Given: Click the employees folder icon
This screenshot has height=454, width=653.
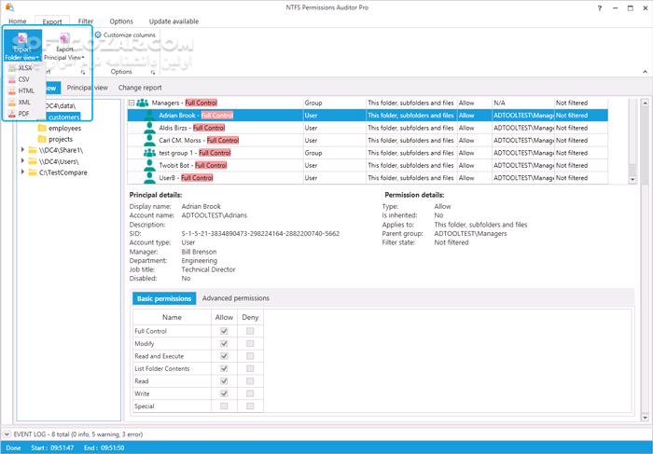Looking at the screenshot, I should click(41, 130).
